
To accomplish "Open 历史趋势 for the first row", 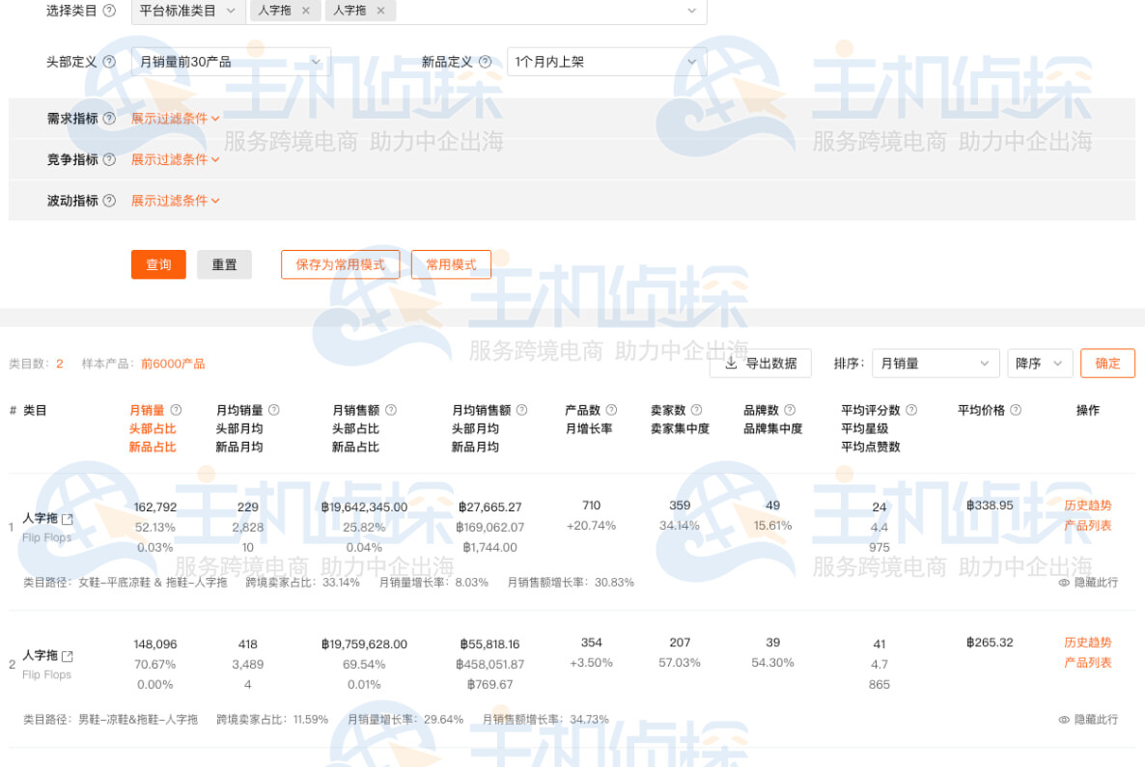I will point(1087,506).
